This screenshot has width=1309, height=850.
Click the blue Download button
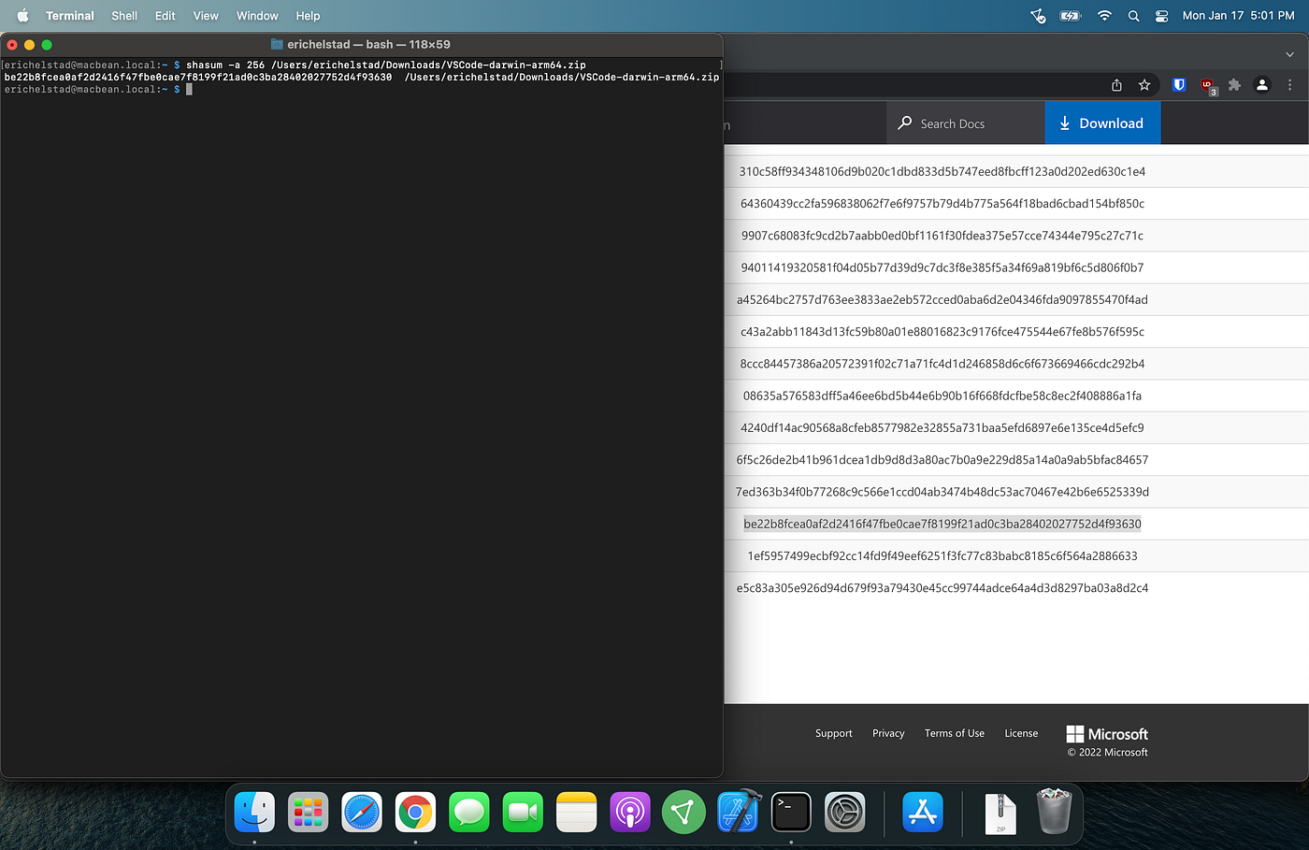1102,122
